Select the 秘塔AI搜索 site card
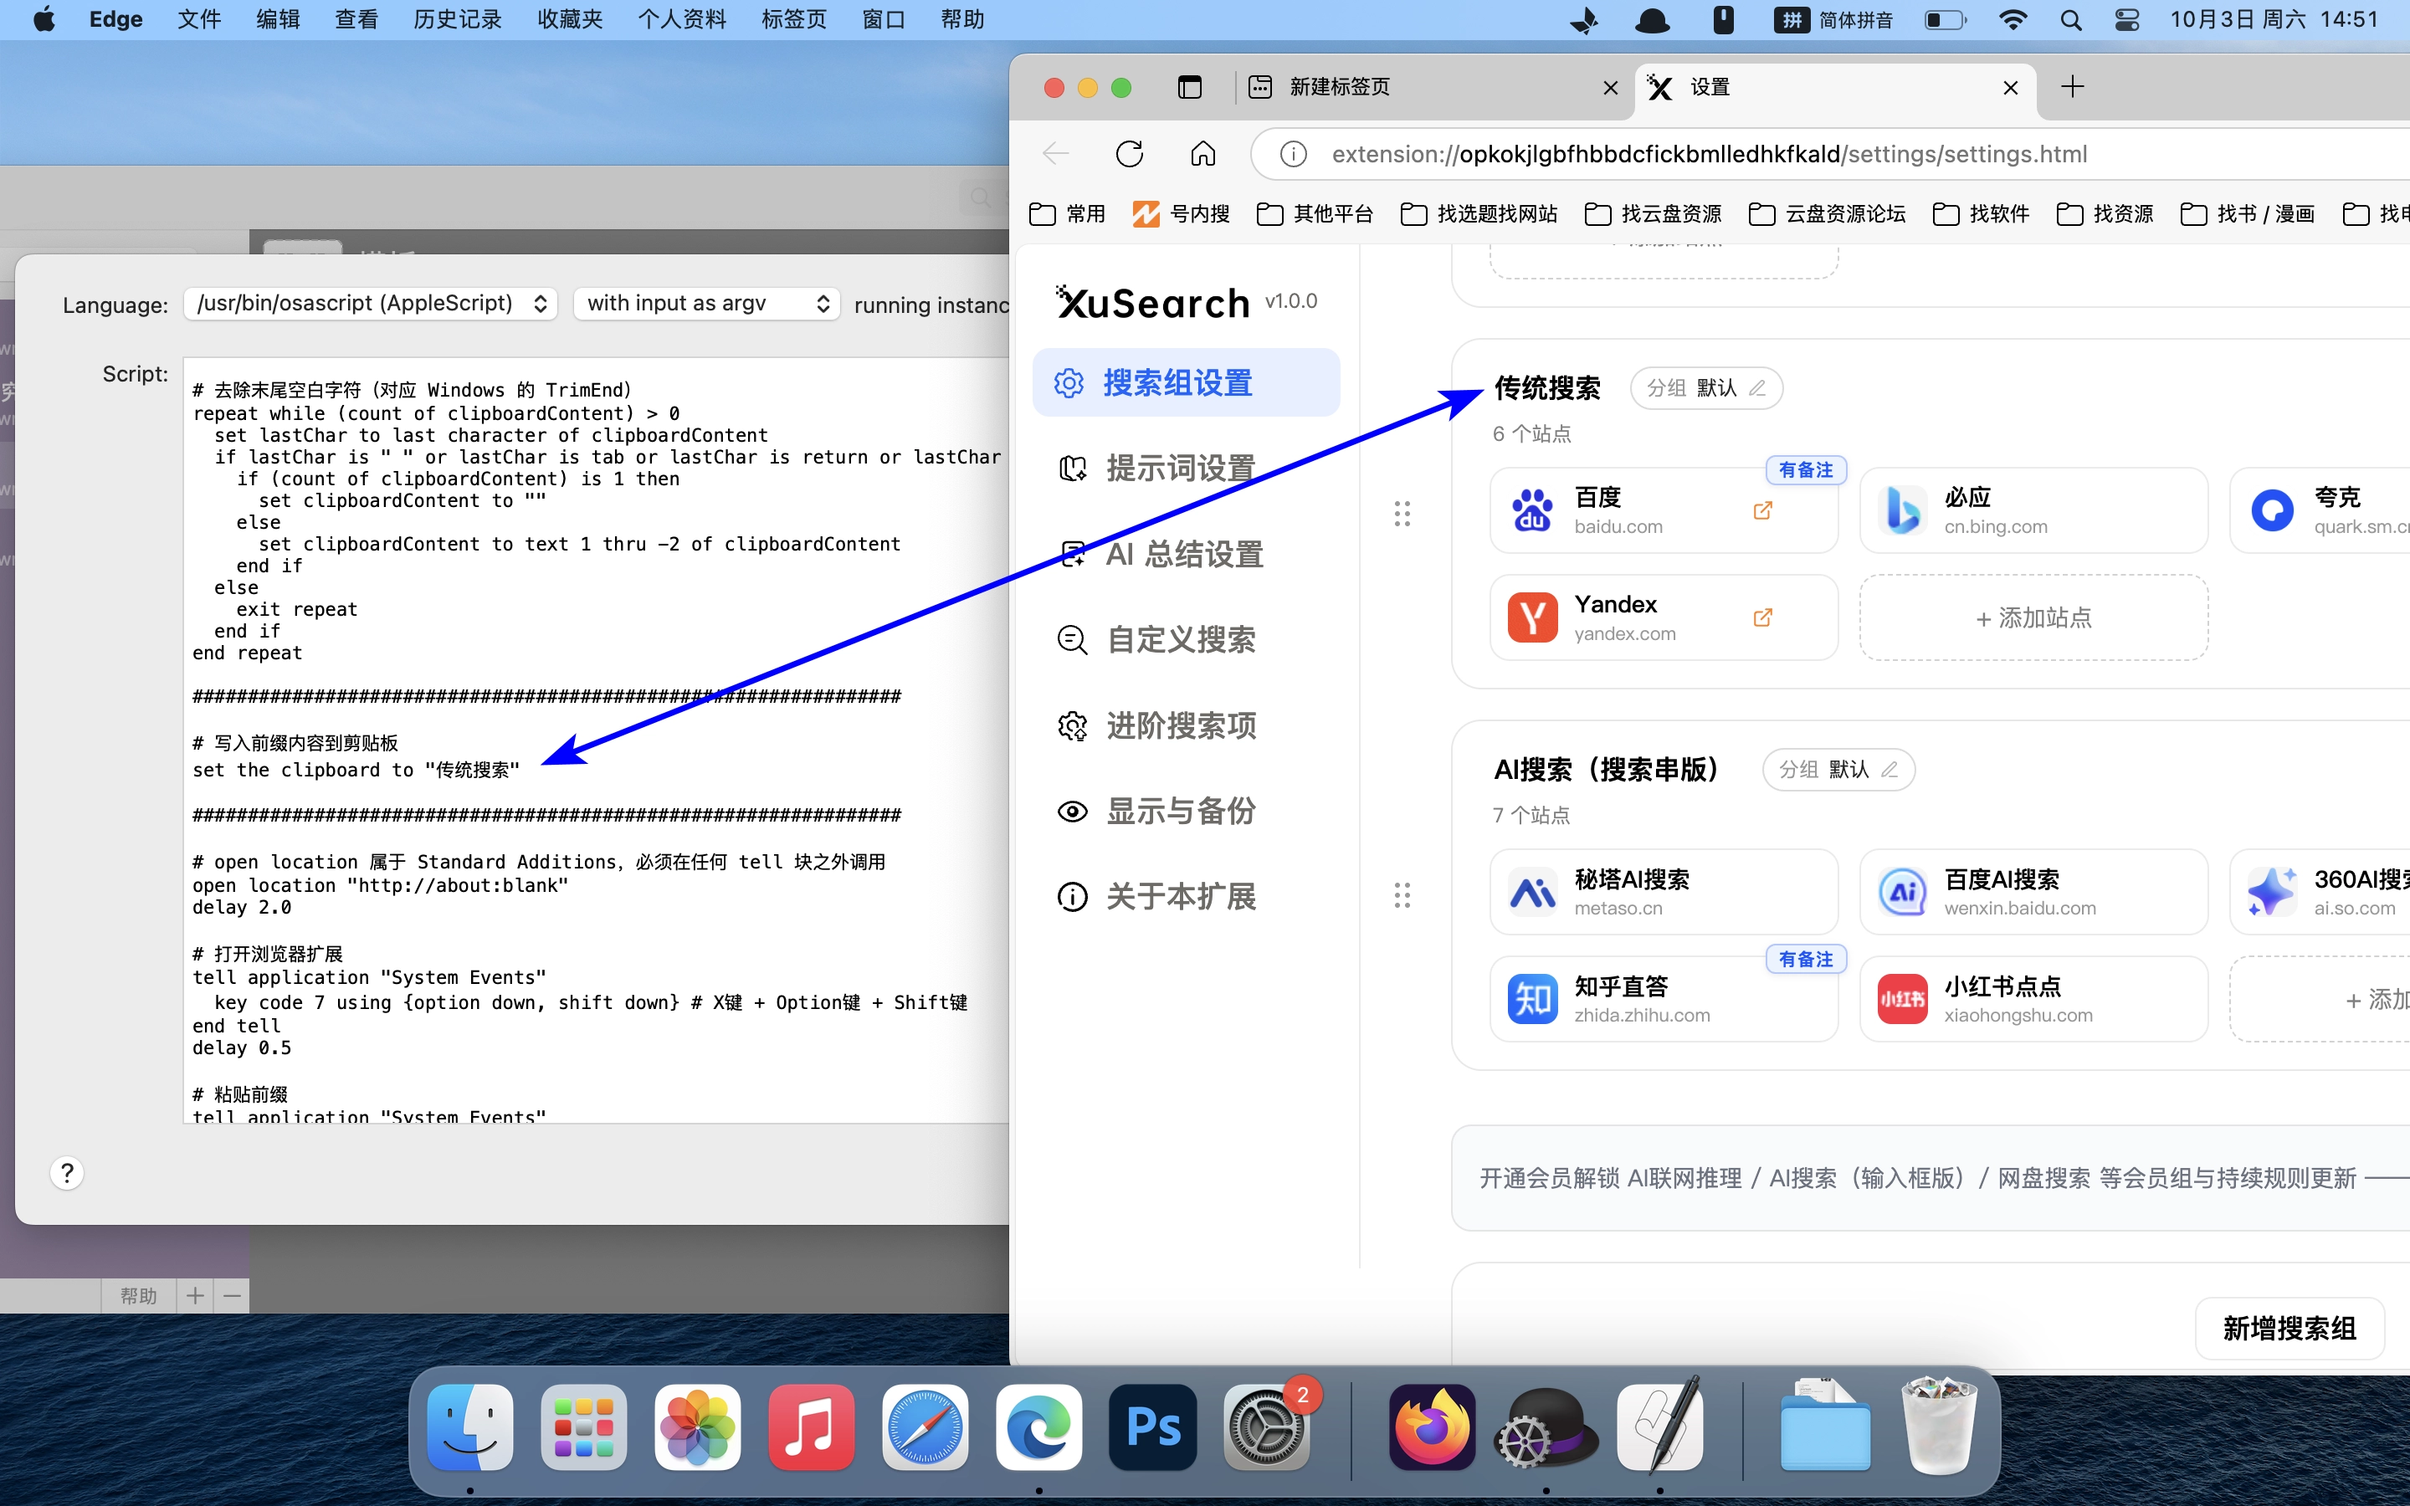This screenshot has width=2410, height=1506. [1664, 893]
